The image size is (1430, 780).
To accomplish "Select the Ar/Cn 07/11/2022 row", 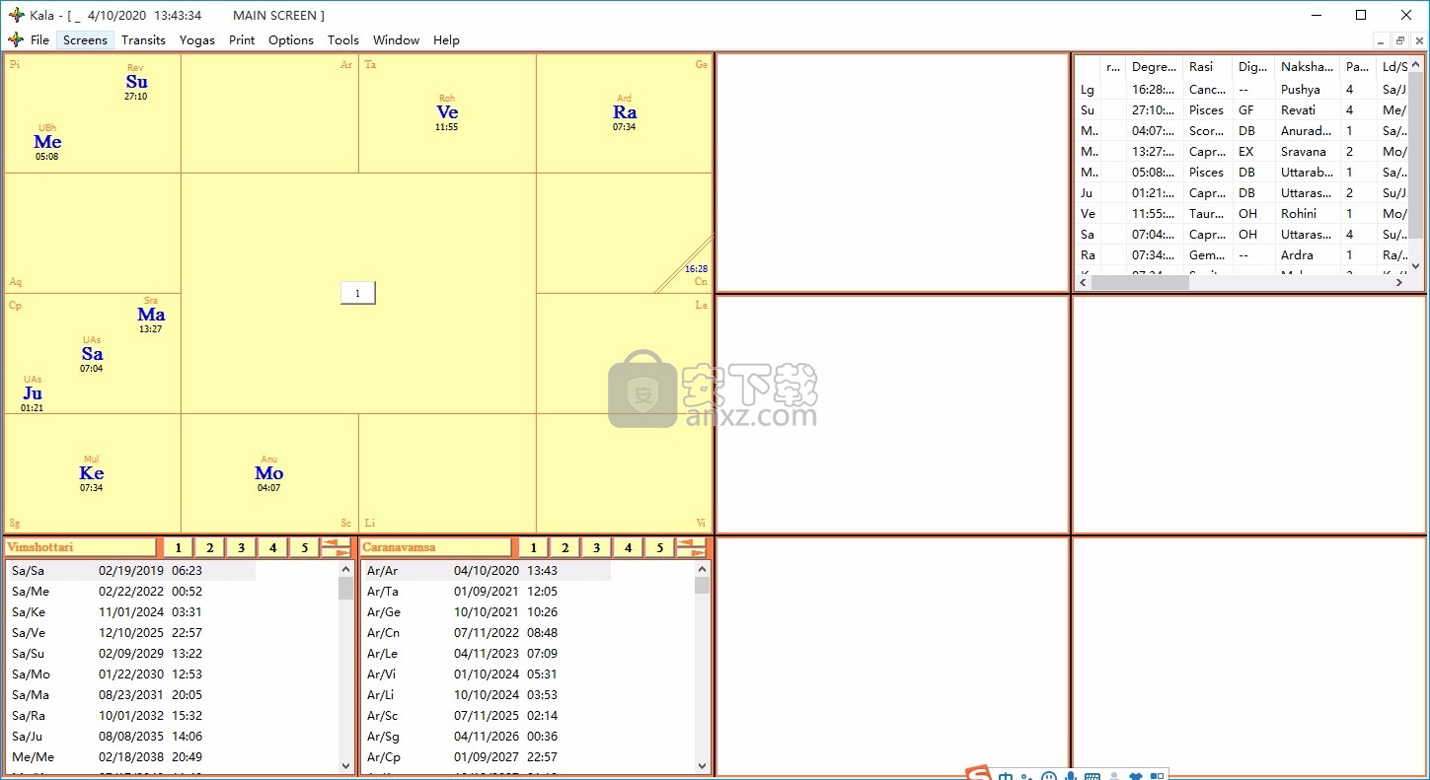I will pos(487,633).
